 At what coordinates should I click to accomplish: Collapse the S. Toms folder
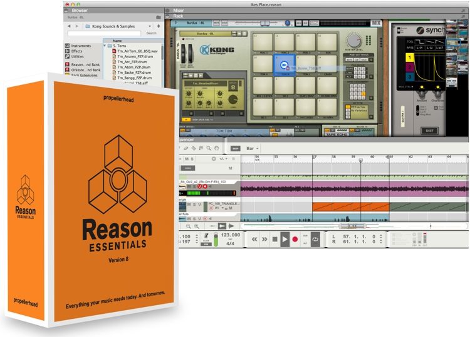(105, 46)
